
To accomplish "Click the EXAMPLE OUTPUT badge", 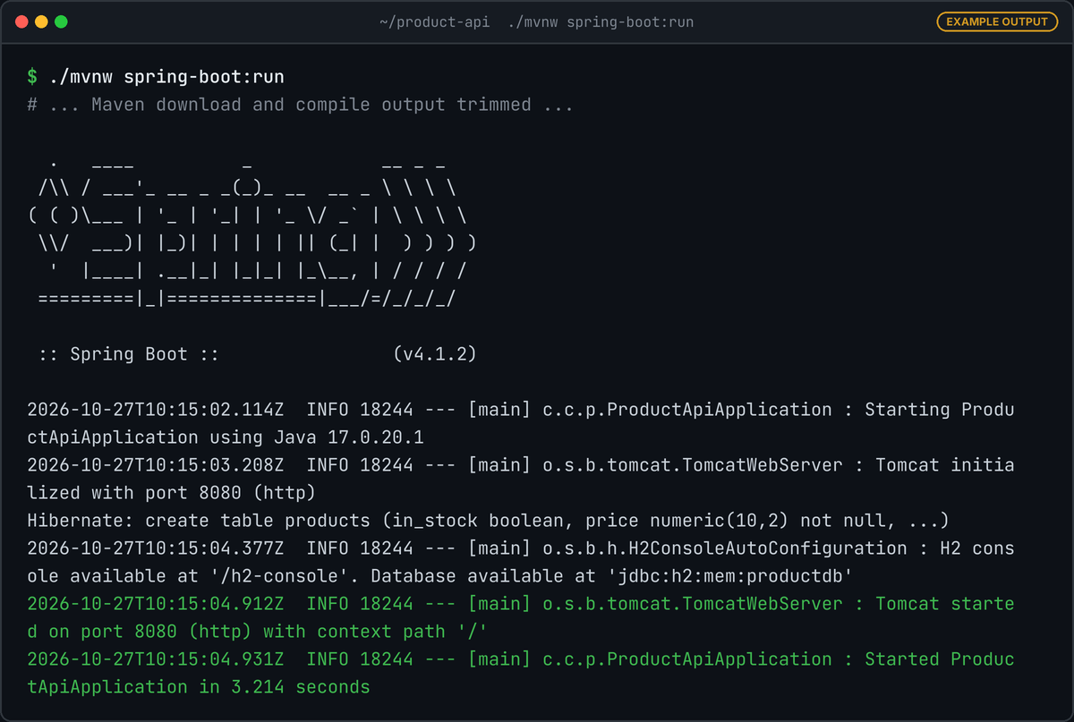I will [x=996, y=21].
